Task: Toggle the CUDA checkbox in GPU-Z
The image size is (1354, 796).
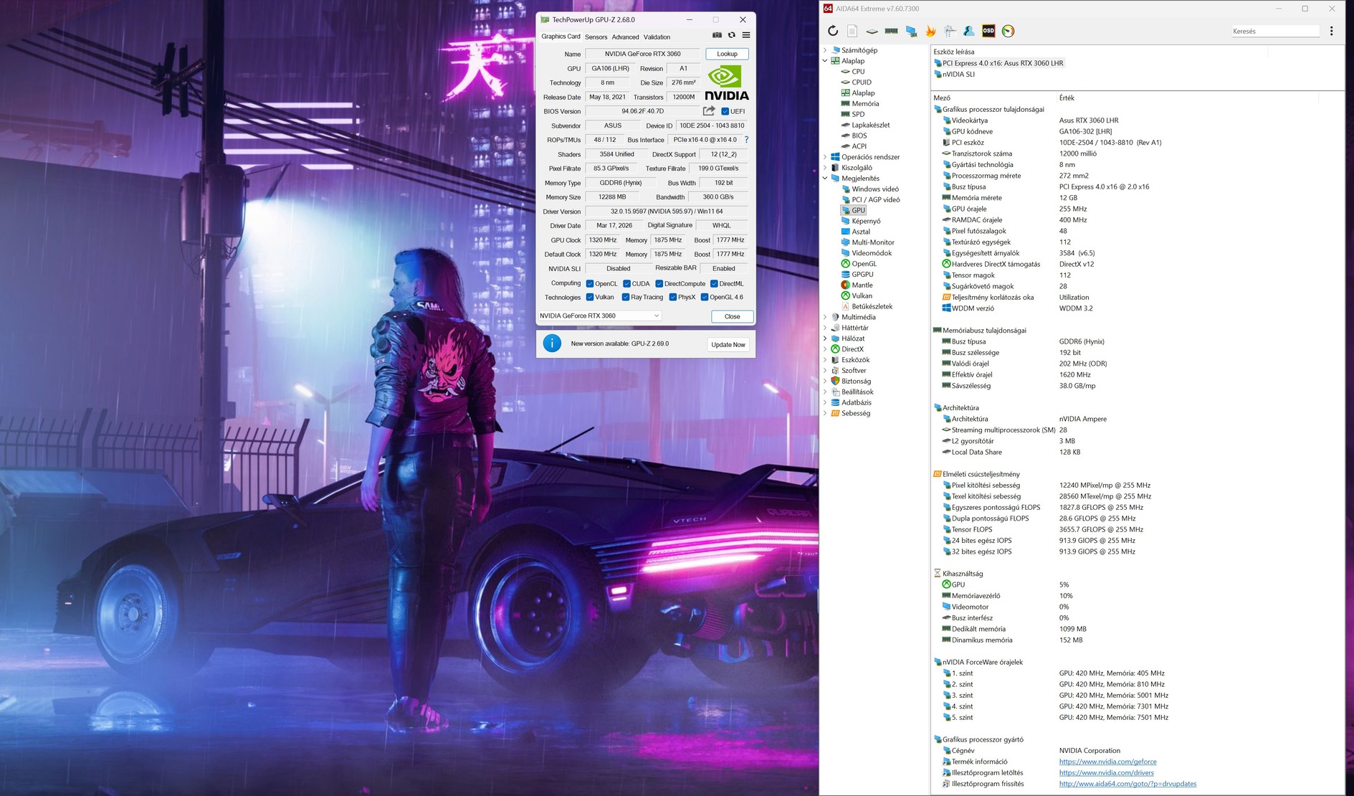Action: 626,284
